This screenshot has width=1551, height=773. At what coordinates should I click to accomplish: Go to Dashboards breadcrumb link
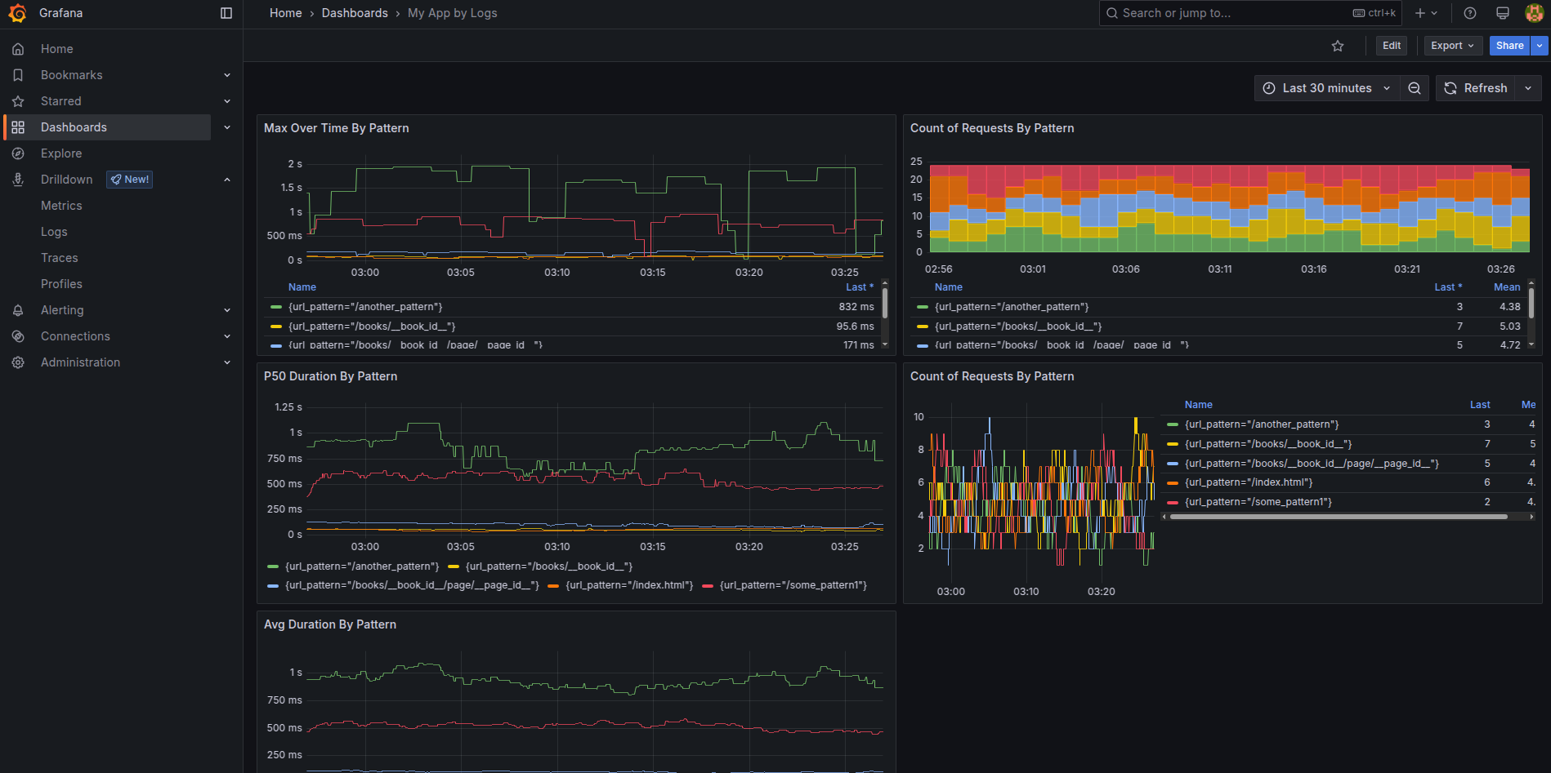click(355, 13)
